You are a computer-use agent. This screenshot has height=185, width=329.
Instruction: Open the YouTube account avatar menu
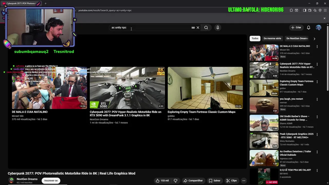318,27
